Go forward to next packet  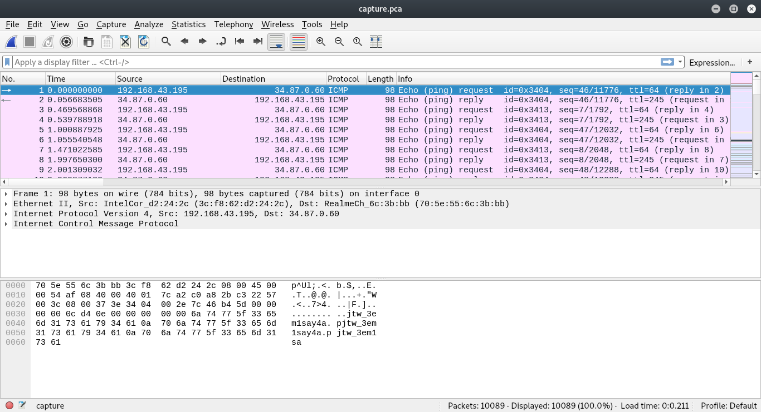(203, 42)
